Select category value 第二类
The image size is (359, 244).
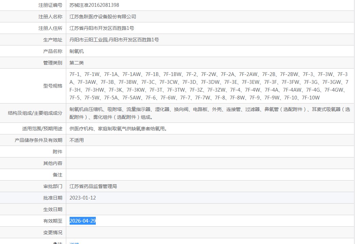76,63
